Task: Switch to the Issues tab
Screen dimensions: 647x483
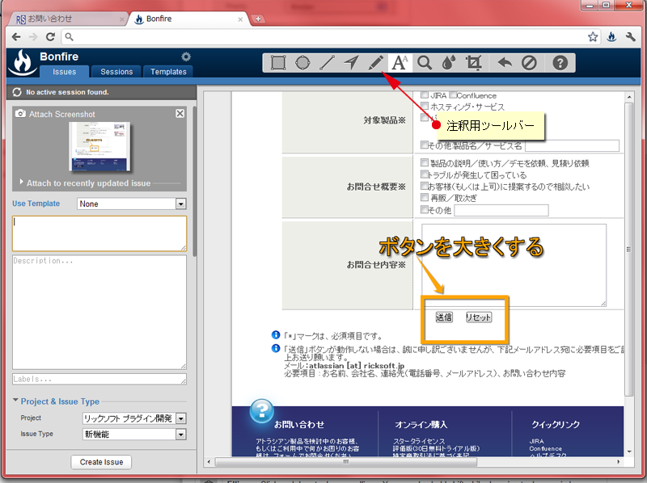Action: click(x=64, y=71)
